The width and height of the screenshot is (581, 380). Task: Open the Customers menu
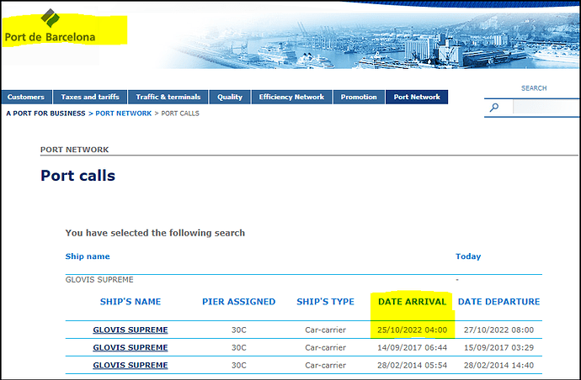point(26,97)
